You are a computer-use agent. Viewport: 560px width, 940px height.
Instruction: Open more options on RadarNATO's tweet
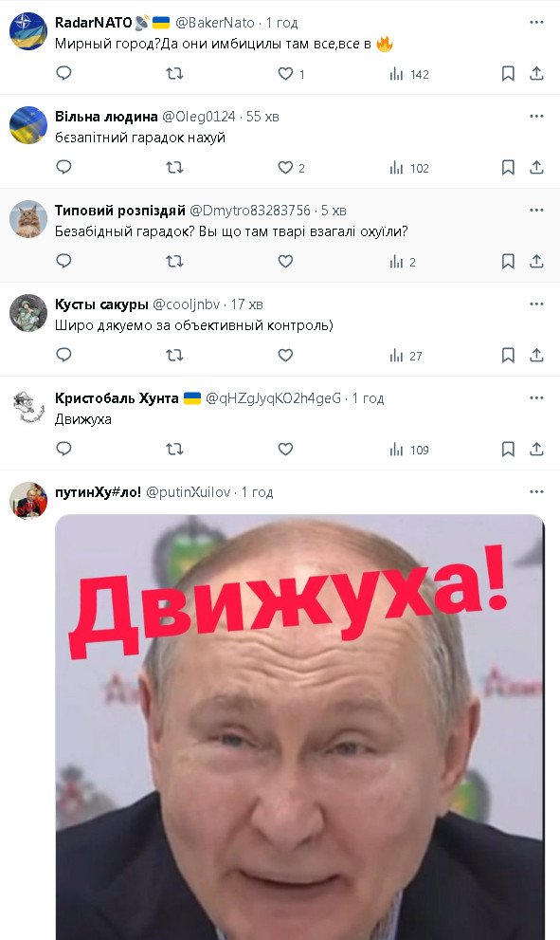point(536,22)
